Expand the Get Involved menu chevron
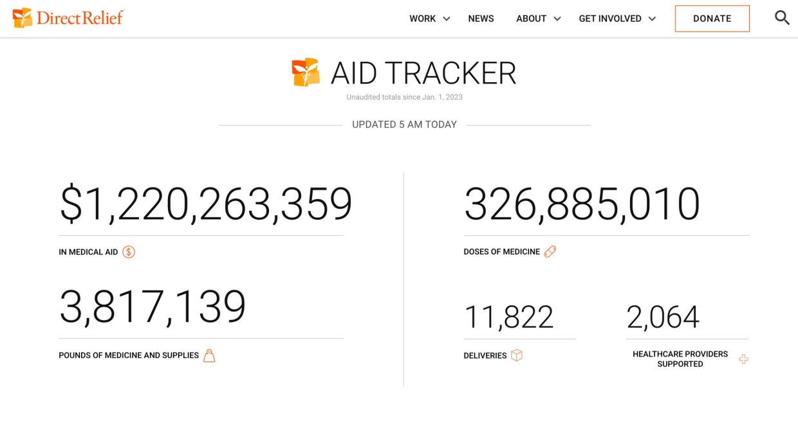Screen dimensions: 798x435 pos(652,19)
